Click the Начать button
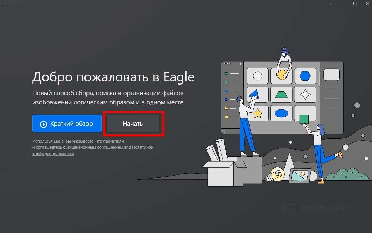 [133, 124]
